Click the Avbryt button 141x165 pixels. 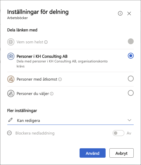(121, 153)
